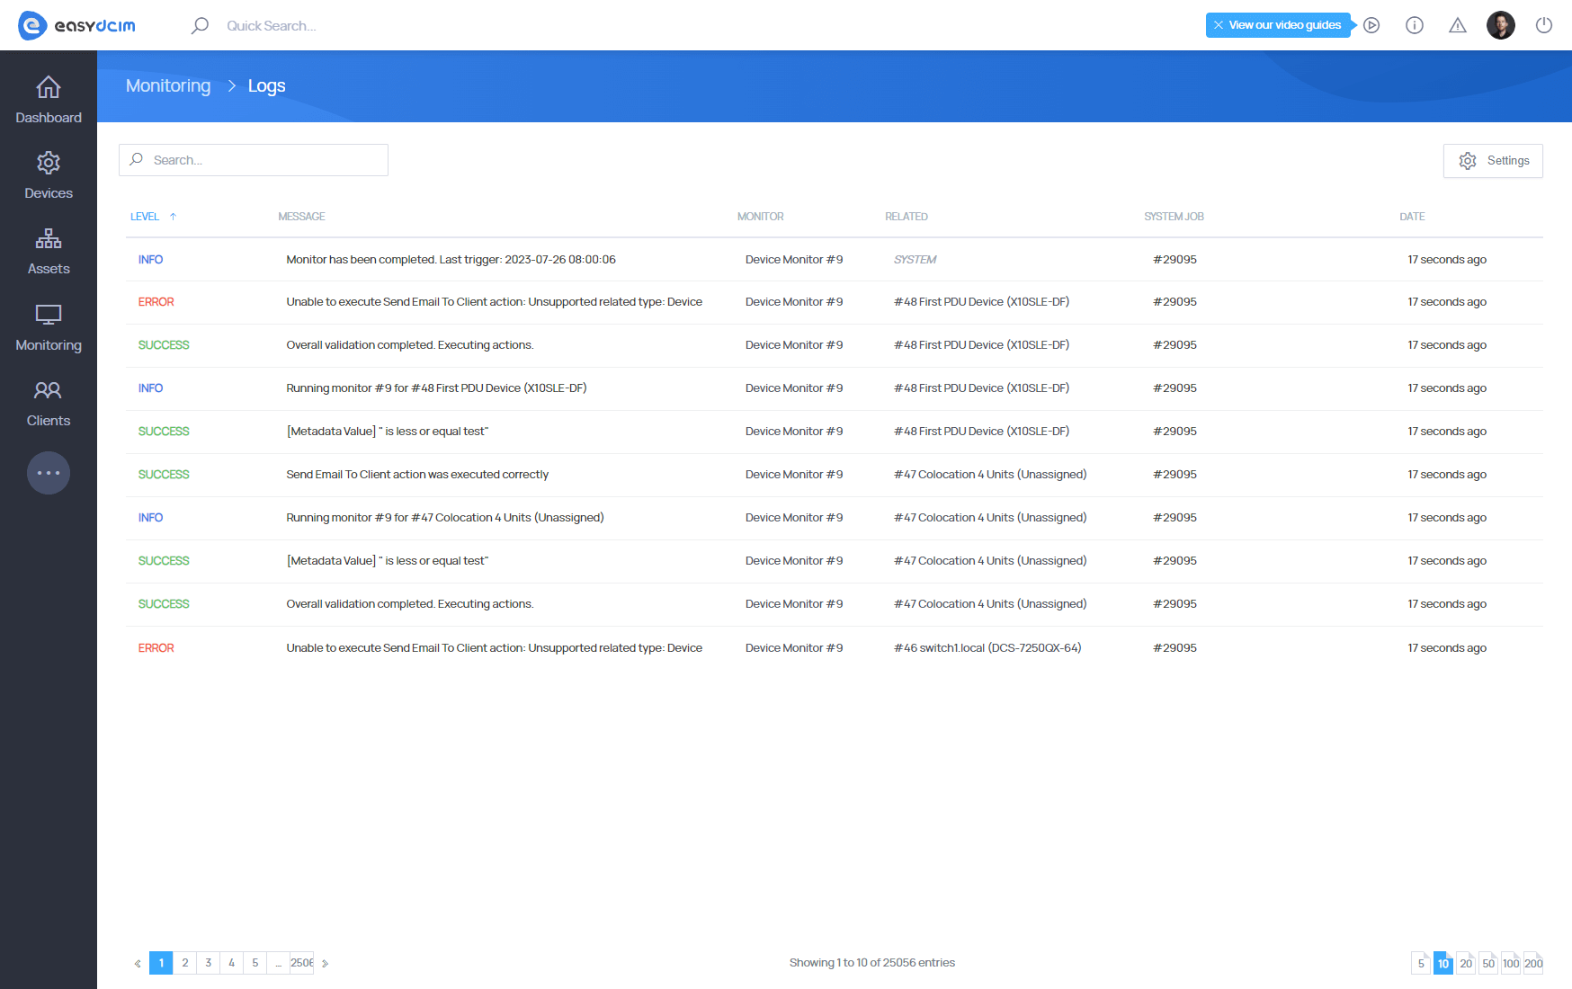Switch to showing 200 entries

pyautogui.click(x=1532, y=963)
